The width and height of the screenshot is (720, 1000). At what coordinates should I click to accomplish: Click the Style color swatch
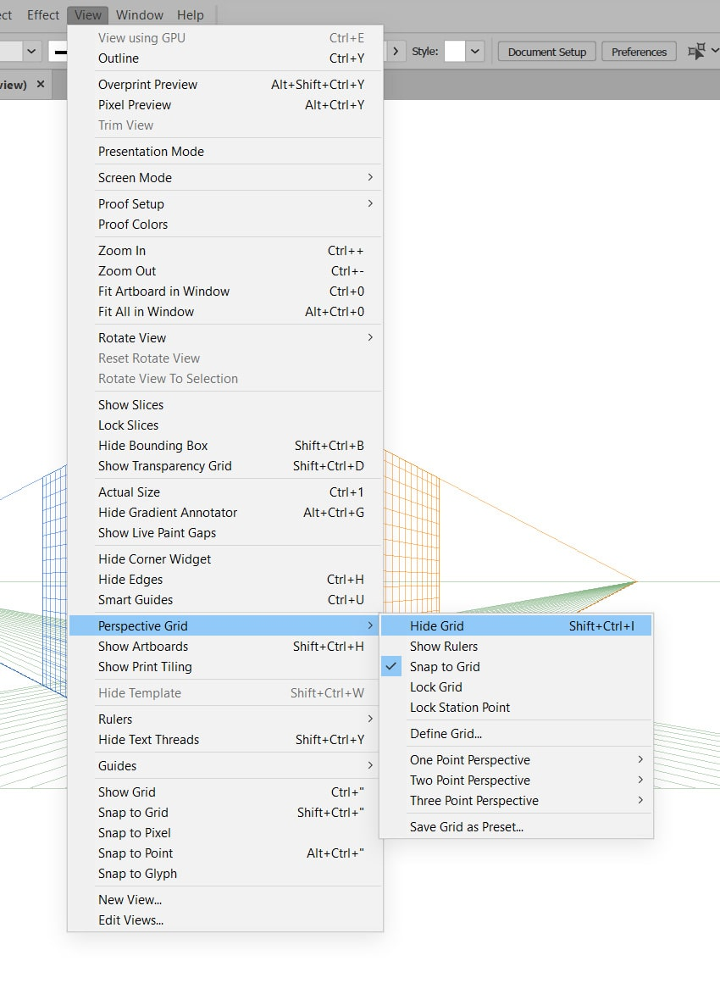454,51
